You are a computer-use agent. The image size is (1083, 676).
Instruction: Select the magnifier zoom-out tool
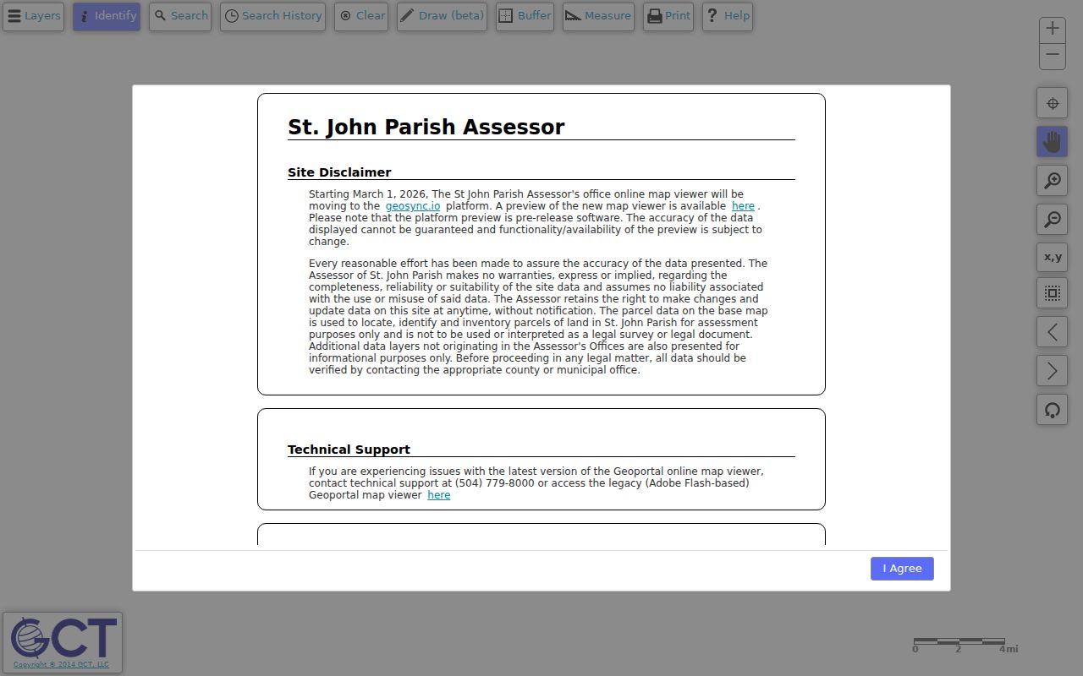pyautogui.click(x=1053, y=220)
